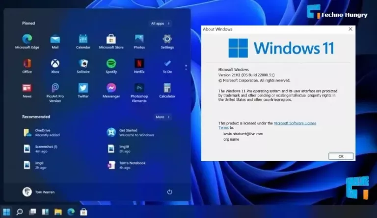Open Spotify from pinned apps
The width and height of the screenshot is (377, 218).
click(x=111, y=66)
